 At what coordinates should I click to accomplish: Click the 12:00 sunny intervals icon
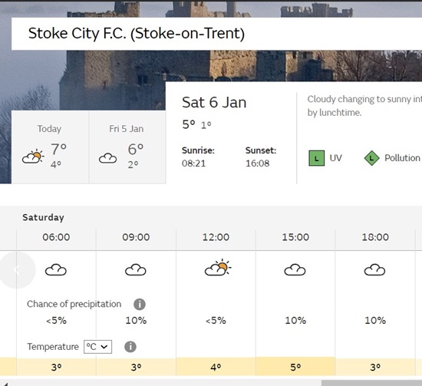[x=218, y=268]
